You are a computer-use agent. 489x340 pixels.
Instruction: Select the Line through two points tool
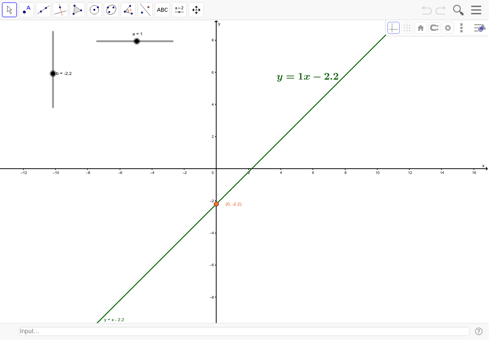point(43,10)
